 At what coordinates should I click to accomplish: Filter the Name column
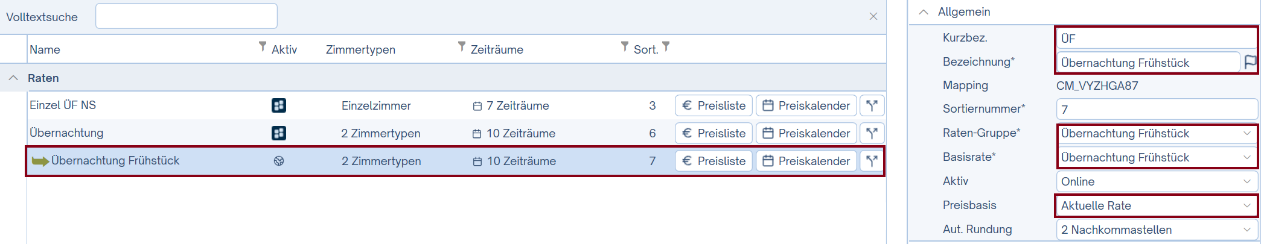pos(263,46)
